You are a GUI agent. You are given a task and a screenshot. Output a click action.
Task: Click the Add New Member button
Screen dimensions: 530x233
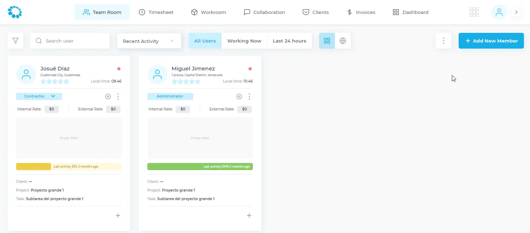point(491,41)
